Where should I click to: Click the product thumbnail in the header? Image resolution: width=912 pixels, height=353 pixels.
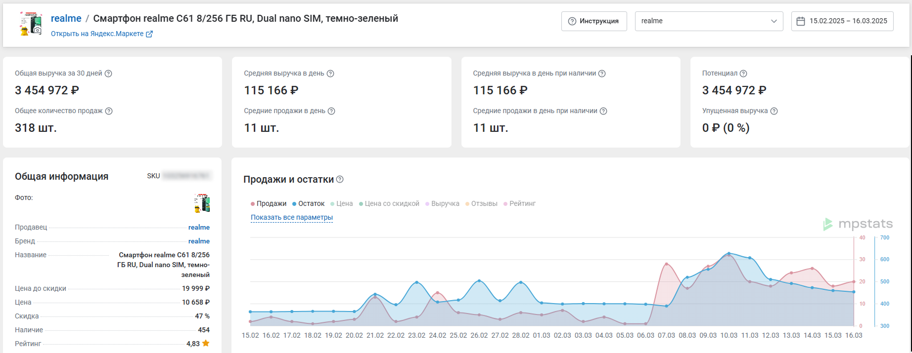31,23
